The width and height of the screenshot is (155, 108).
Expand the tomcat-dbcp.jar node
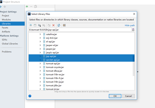coord(40,71)
